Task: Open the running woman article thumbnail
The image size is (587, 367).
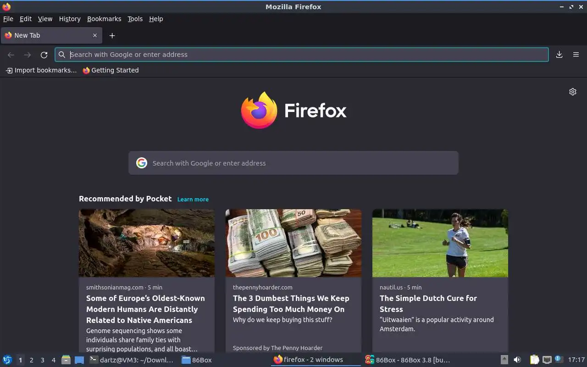Action: [x=440, y=243]
